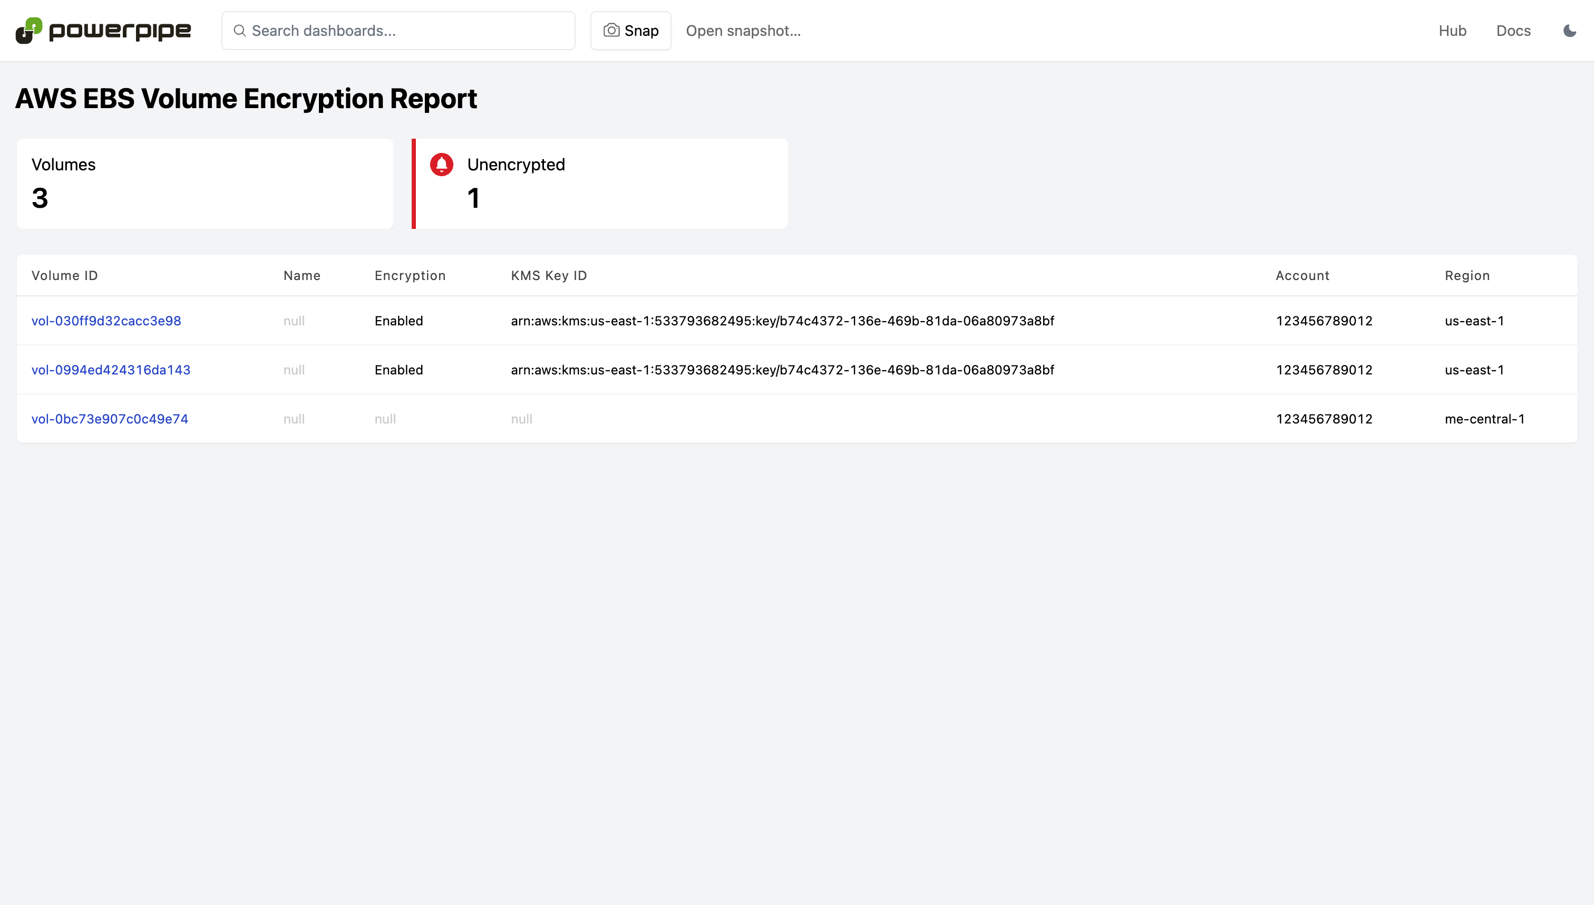Click the Region column header
The width and height of the screenshot is (1594, 905).
point(1466,275)
